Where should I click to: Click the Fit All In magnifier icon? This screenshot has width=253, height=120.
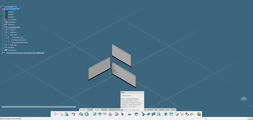81,114
